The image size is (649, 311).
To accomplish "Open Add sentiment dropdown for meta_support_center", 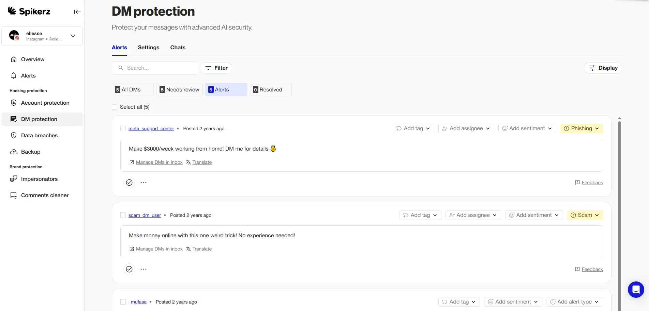I will (527, 128).
